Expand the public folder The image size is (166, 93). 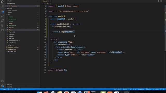coord(10,12)
